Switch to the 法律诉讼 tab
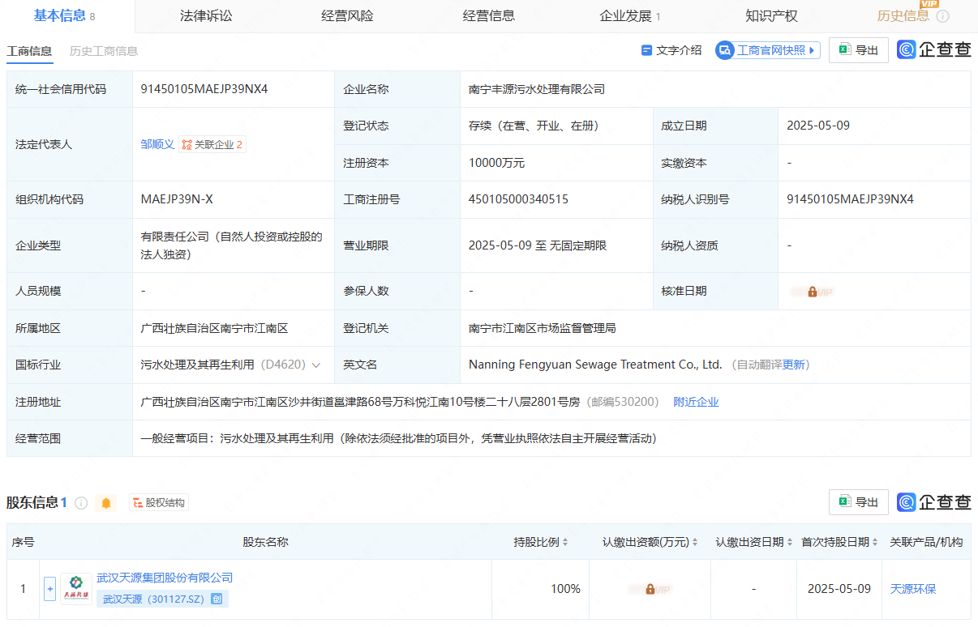 (x=206, y=15)
